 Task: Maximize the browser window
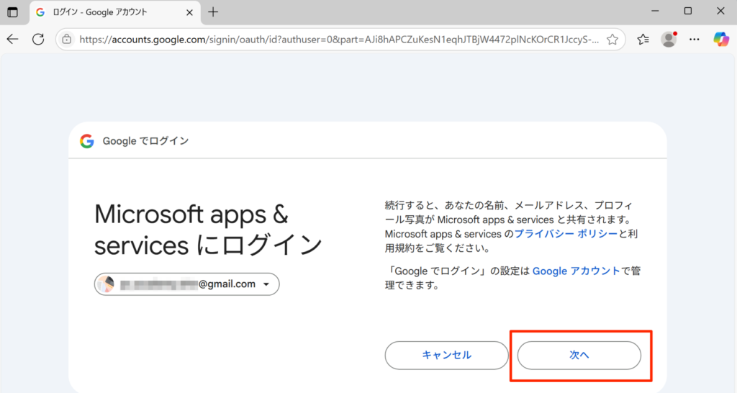[687, 11]
